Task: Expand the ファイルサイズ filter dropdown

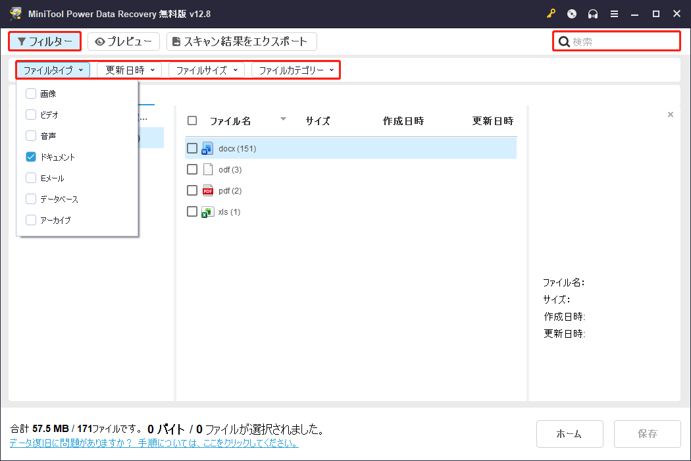Action: click(206, 69)
